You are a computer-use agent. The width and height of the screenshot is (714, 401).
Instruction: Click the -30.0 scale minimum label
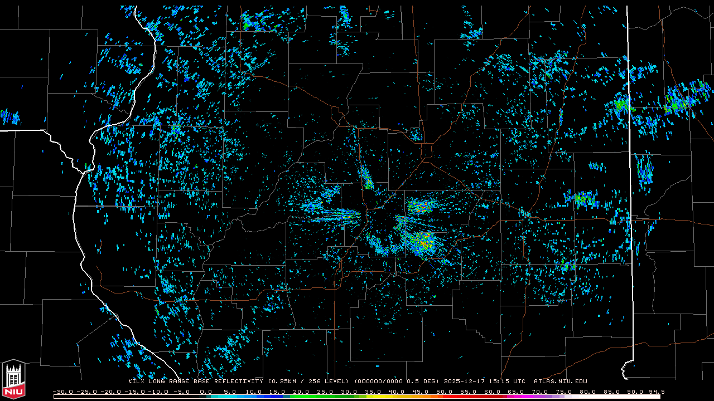62,392
